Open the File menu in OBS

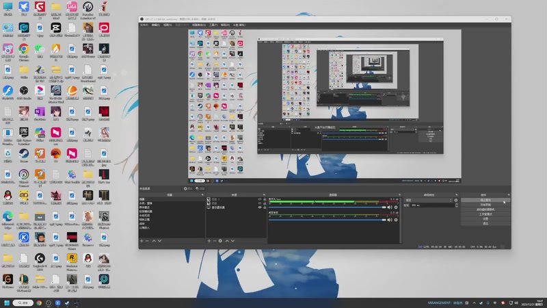pos(144,25)
